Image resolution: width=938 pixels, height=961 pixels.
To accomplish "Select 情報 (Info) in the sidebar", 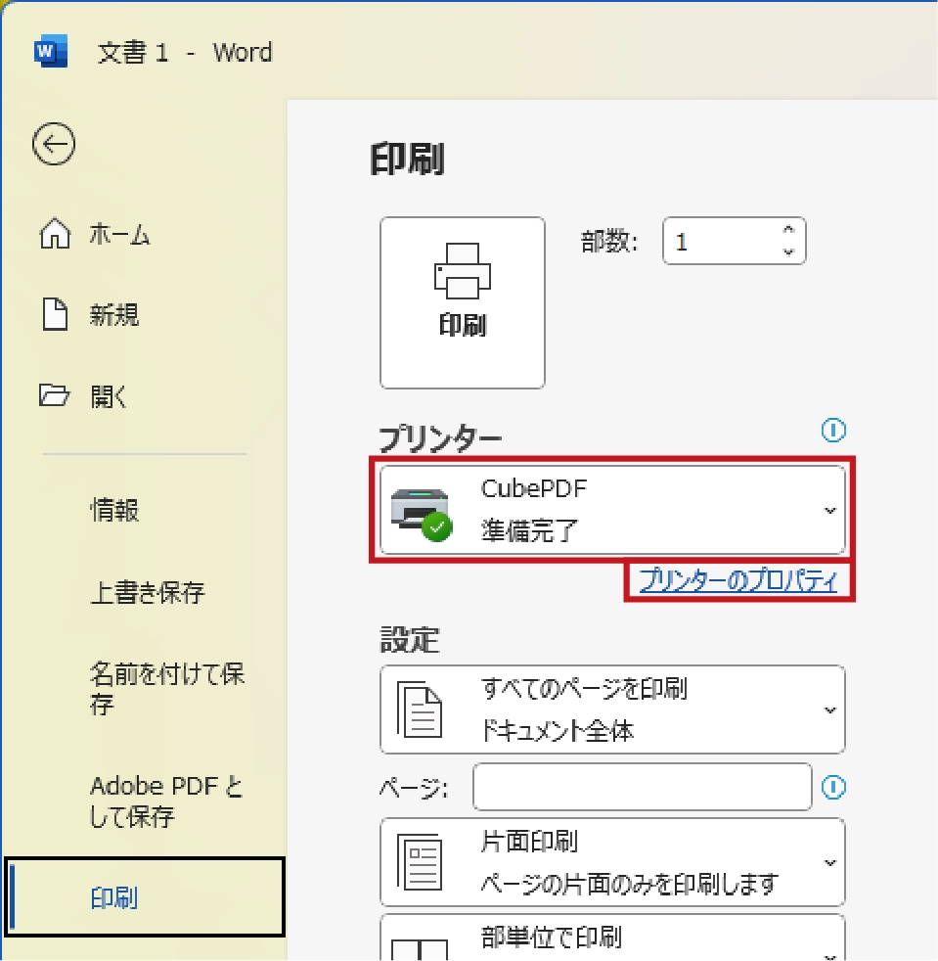I will 115,510.
